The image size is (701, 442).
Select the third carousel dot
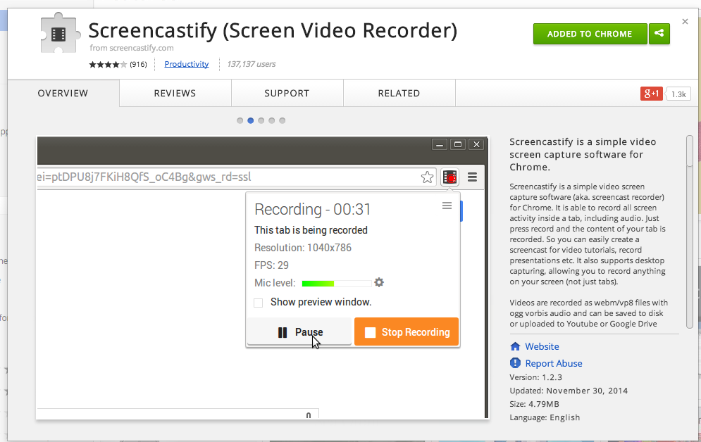pos(261,120)
